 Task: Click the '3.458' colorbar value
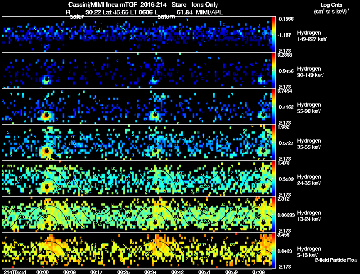click(283, 235)
